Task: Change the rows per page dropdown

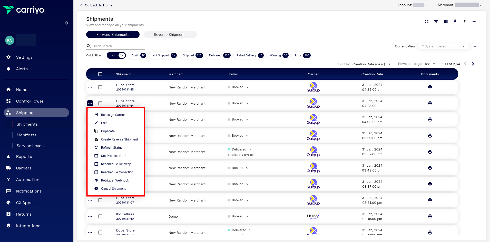Action: coord(430,64)
